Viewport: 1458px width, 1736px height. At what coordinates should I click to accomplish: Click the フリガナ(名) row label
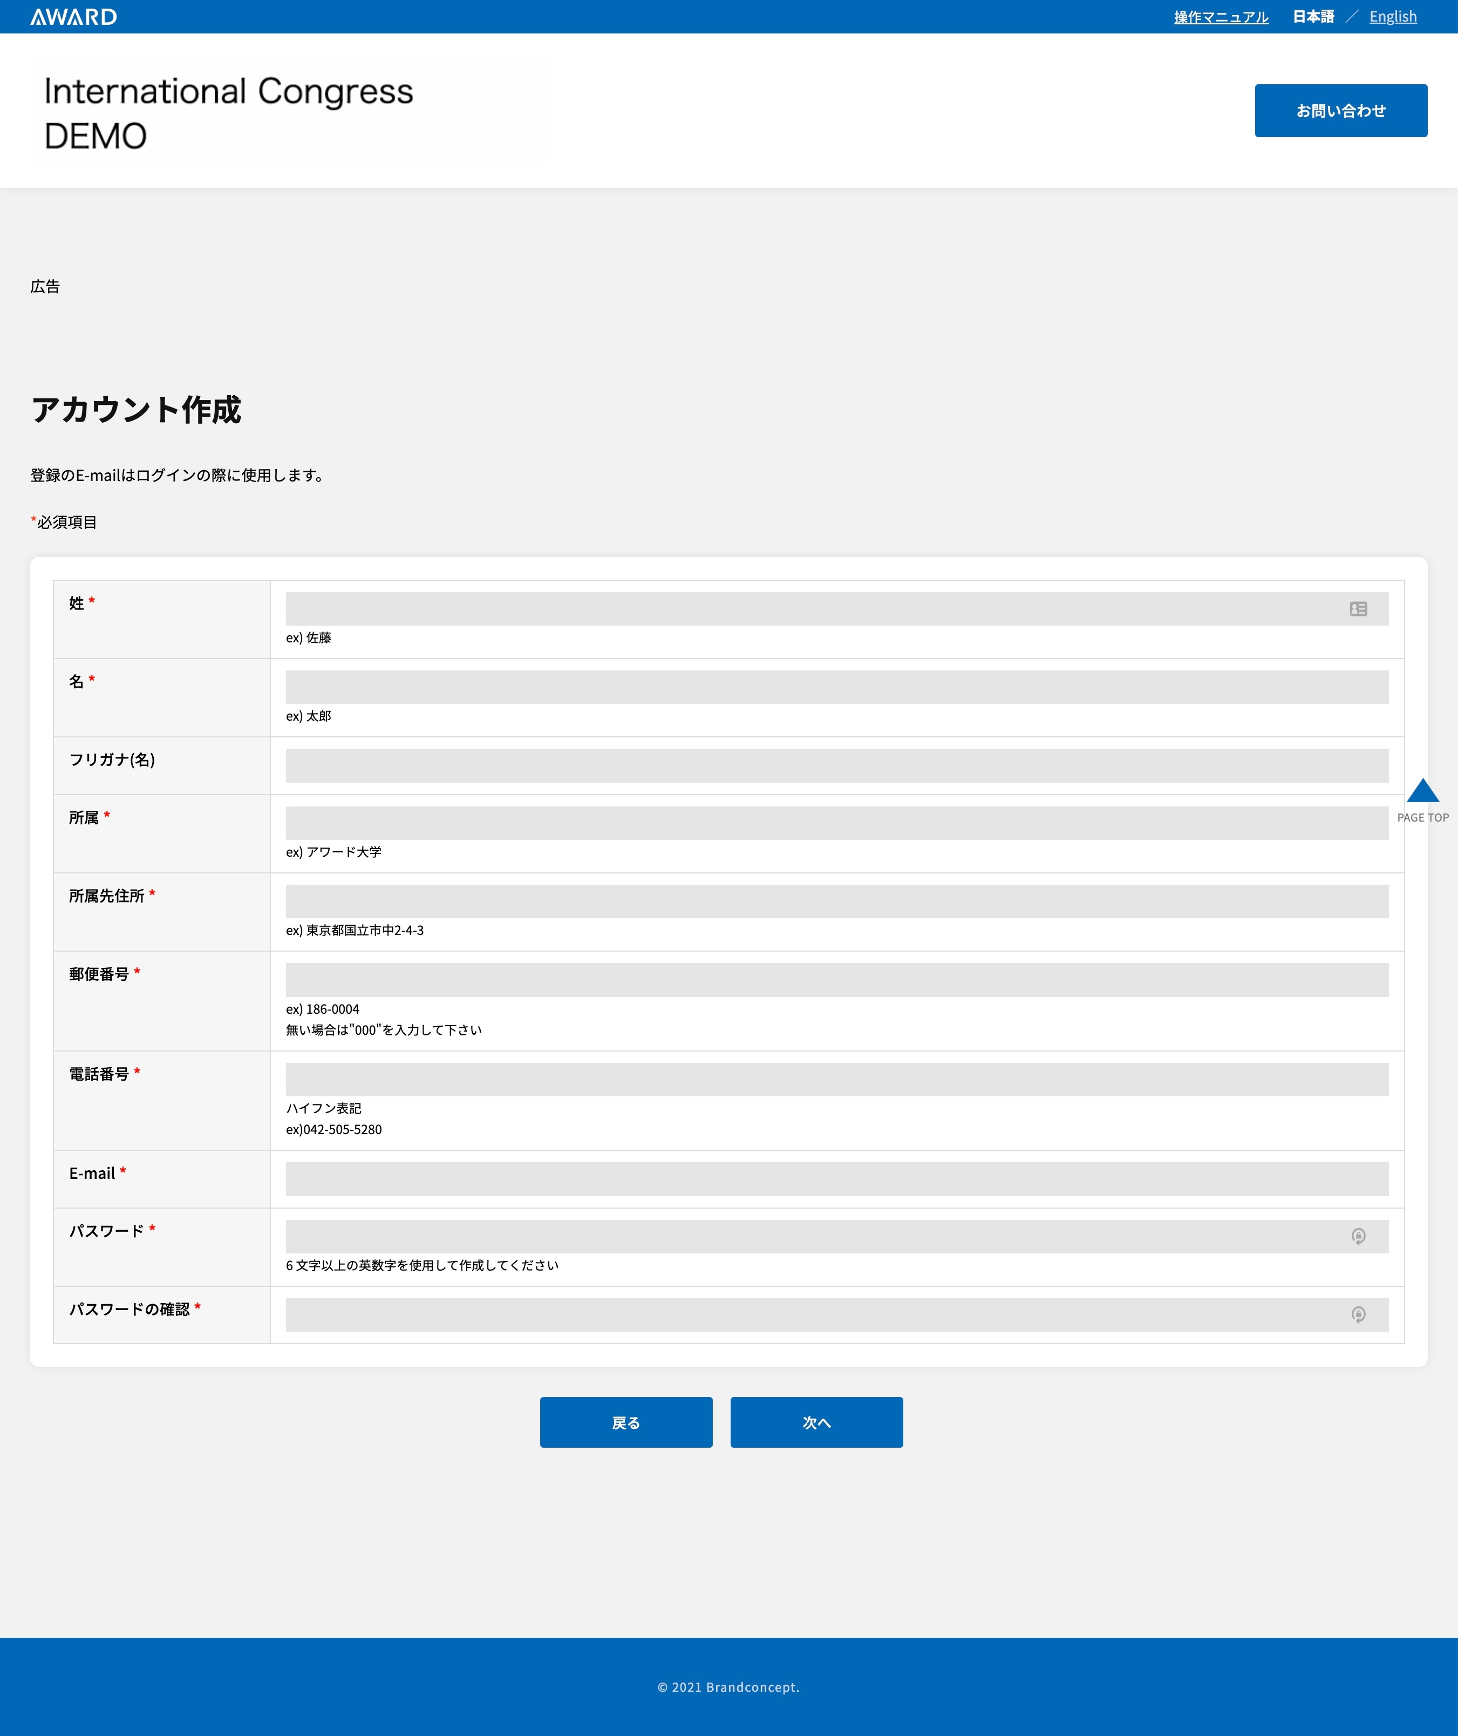pos(112,760)
